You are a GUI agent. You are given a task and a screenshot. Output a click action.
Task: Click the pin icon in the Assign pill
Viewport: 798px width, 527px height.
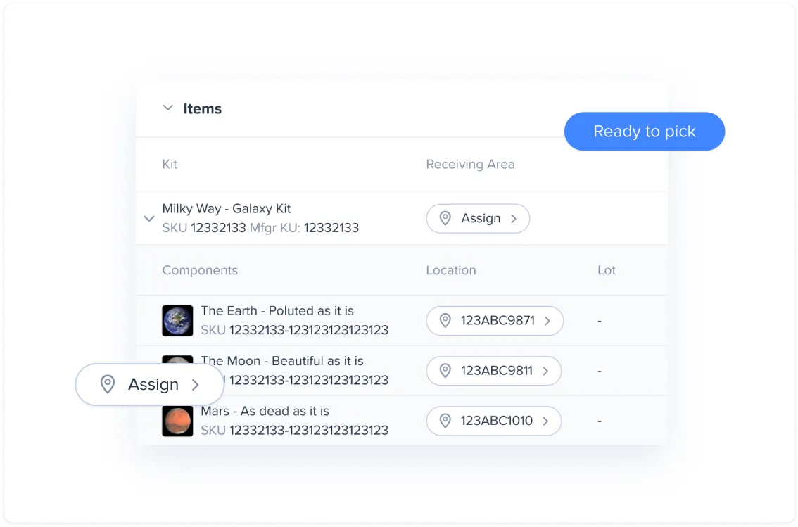pos(445,218)
